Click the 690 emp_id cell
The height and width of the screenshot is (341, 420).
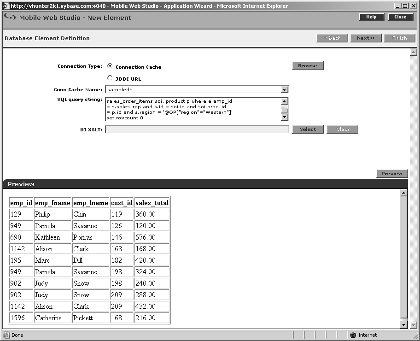21,237
